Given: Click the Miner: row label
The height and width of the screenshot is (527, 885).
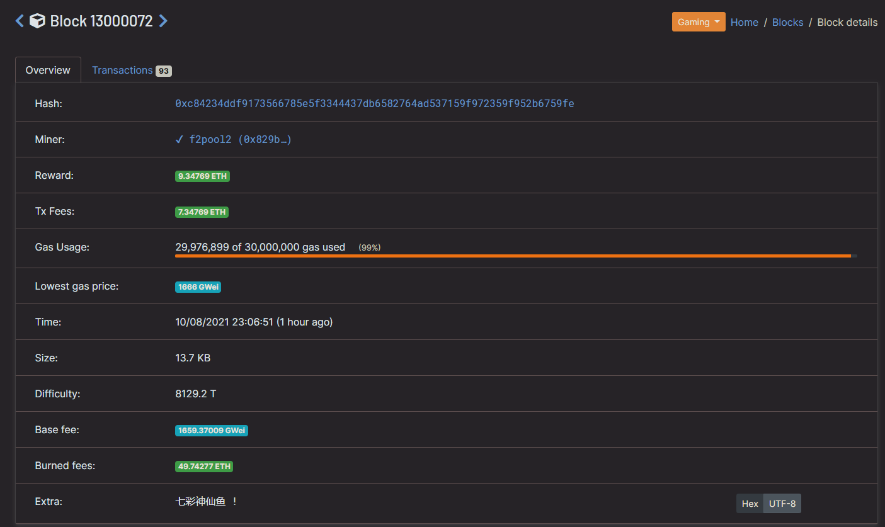Looking at the screenshot, I should pos(50,139).
